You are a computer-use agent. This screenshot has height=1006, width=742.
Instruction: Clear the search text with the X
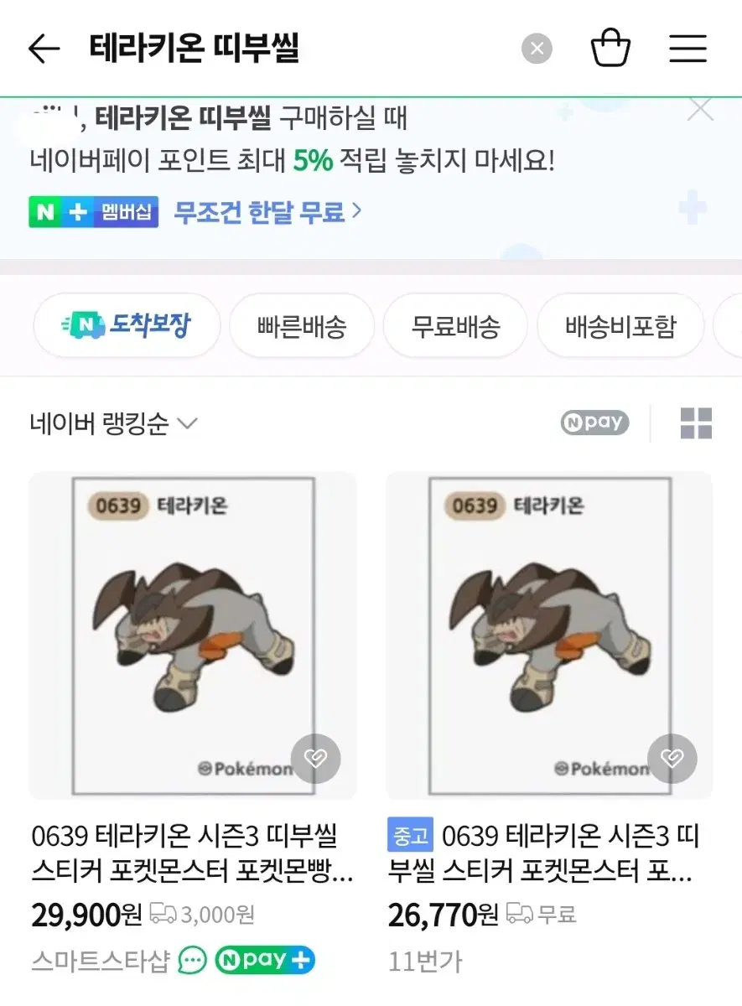[x=537, y=49]
